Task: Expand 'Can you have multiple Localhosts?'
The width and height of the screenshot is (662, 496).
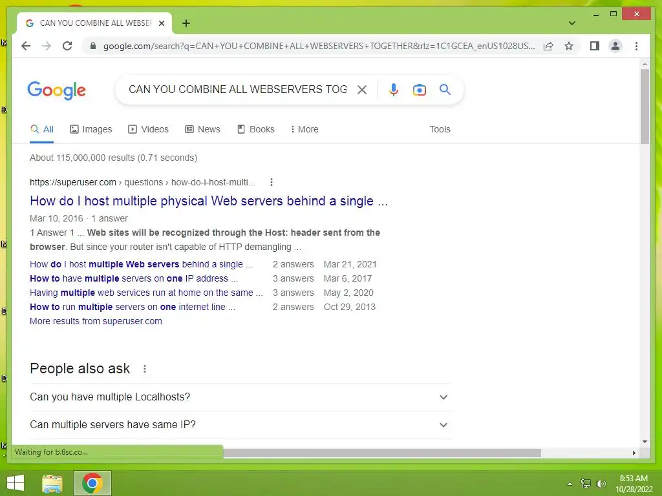Action: click(240, 397)
